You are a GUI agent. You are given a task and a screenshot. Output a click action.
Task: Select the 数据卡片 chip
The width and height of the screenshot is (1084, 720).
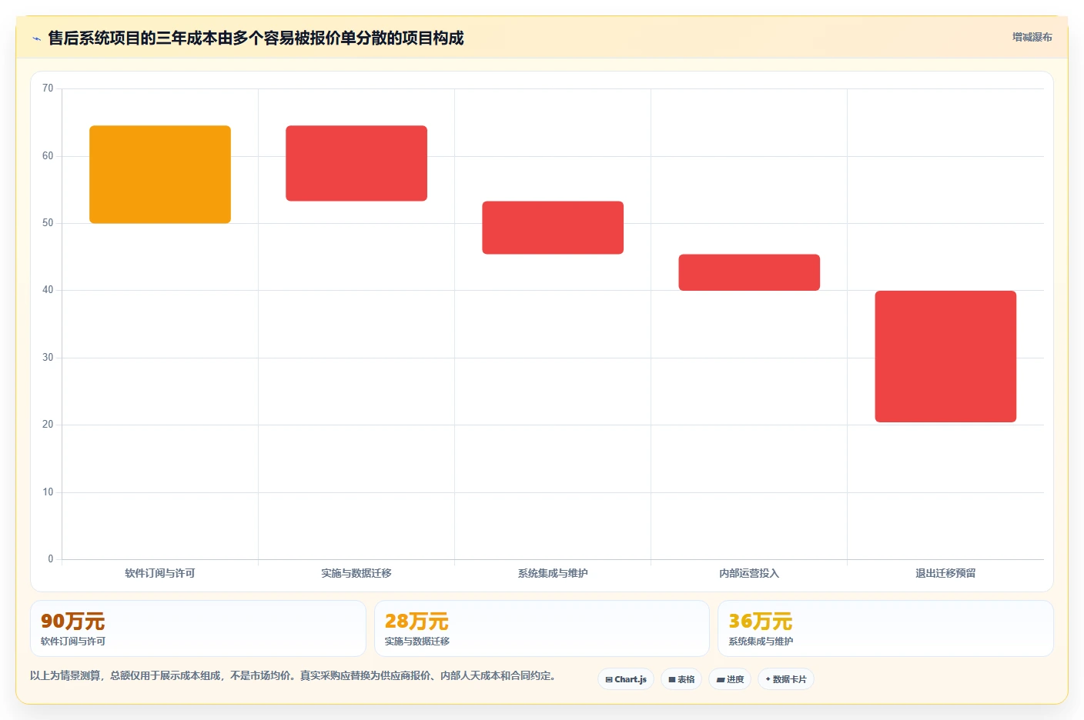coord(786,679)
